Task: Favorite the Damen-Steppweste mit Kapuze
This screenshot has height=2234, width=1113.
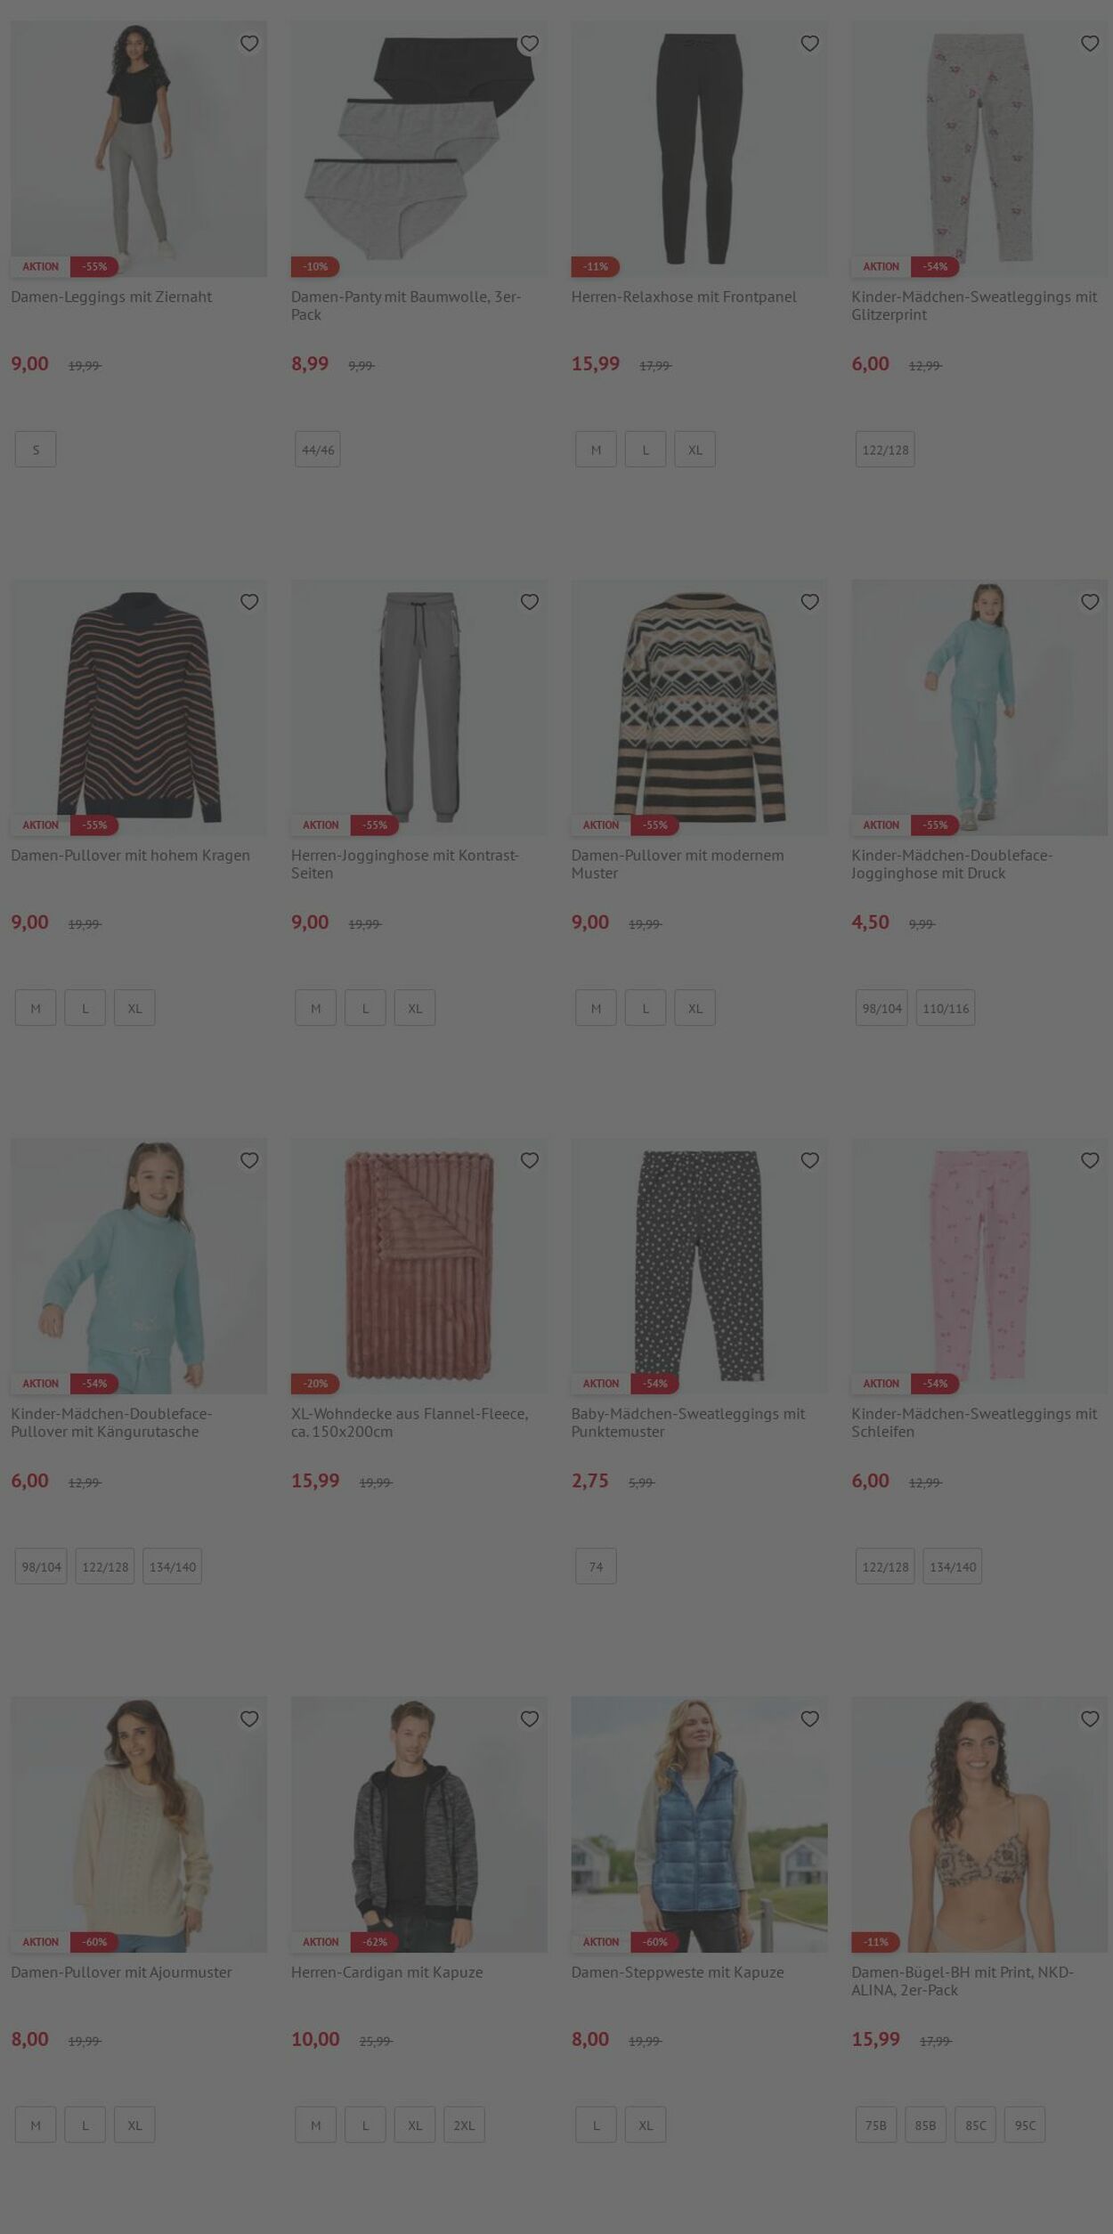Action: point(809,1718)
